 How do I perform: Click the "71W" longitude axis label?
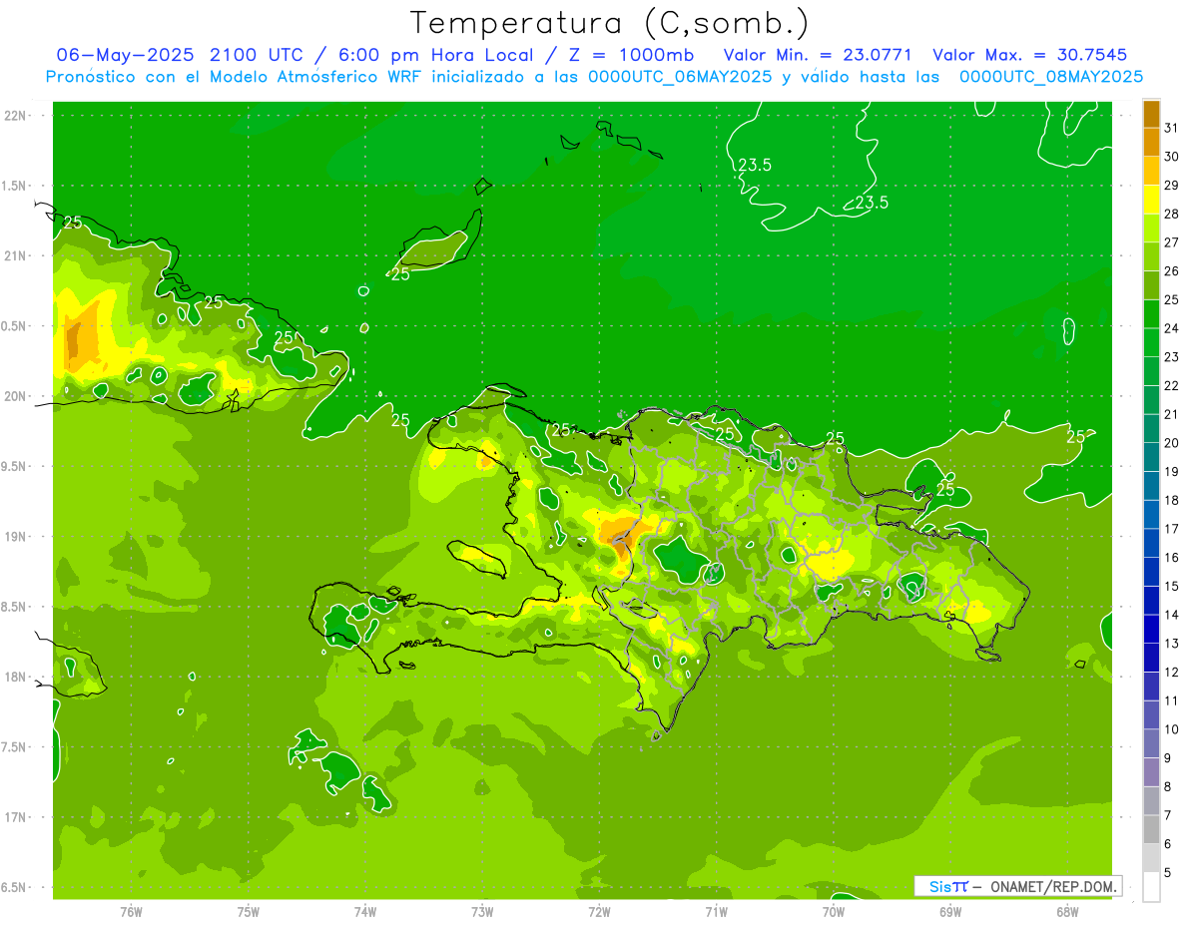click(x=716, y=911)
